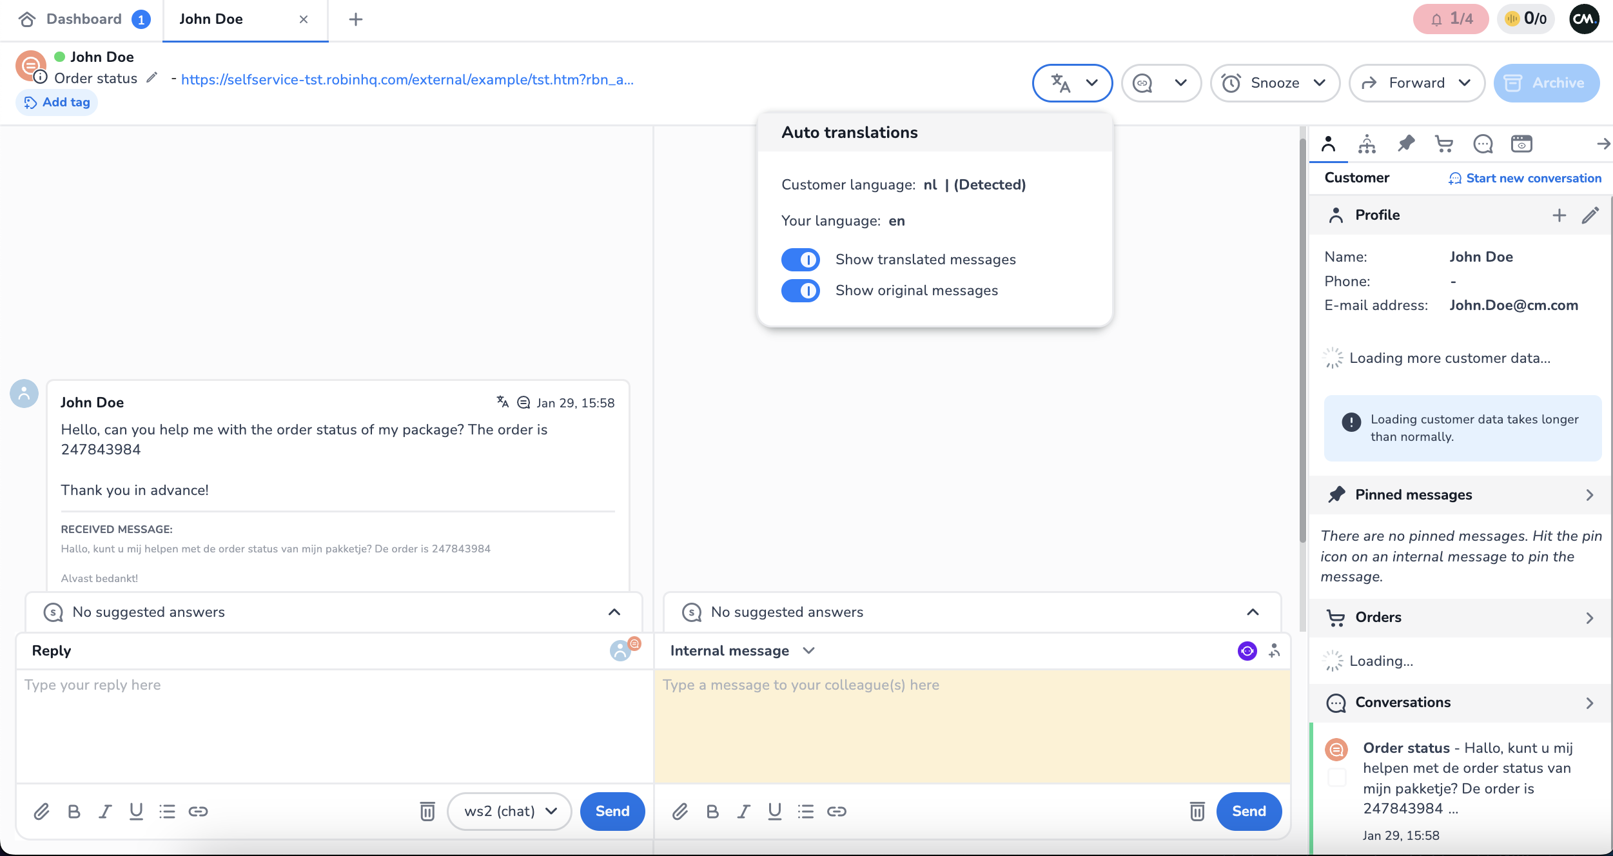Click the Add tag button

[x=57, y=102]
